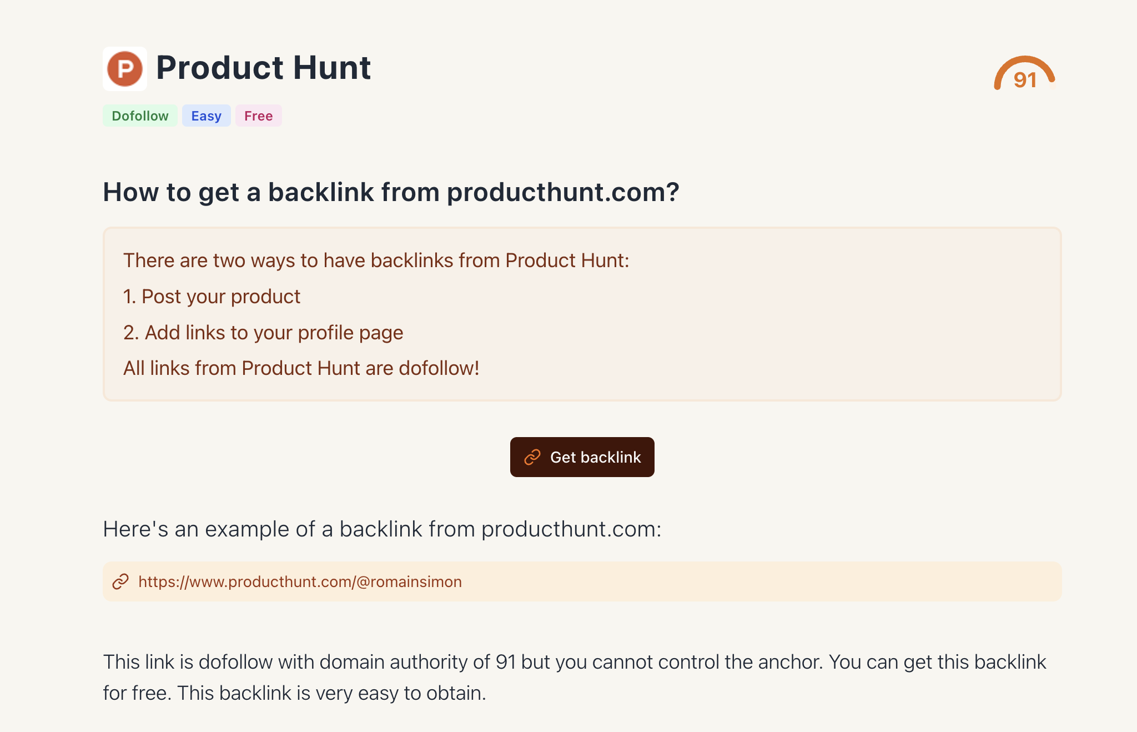The image size is (1137, 732).
Task: Collapse the two ways instructions section
Action: point(582,314)
